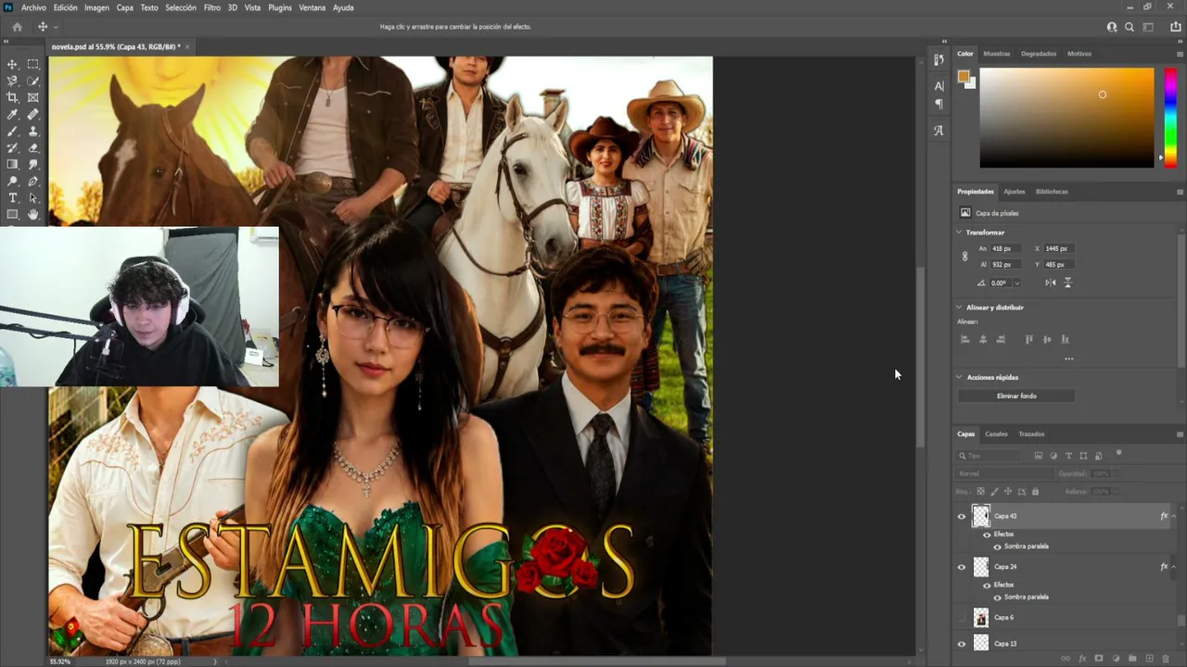Image resolution: width=1187 pixels, height=667 pixels.
Task: Create a new layer group
Action: click(x=1132, y=659)
